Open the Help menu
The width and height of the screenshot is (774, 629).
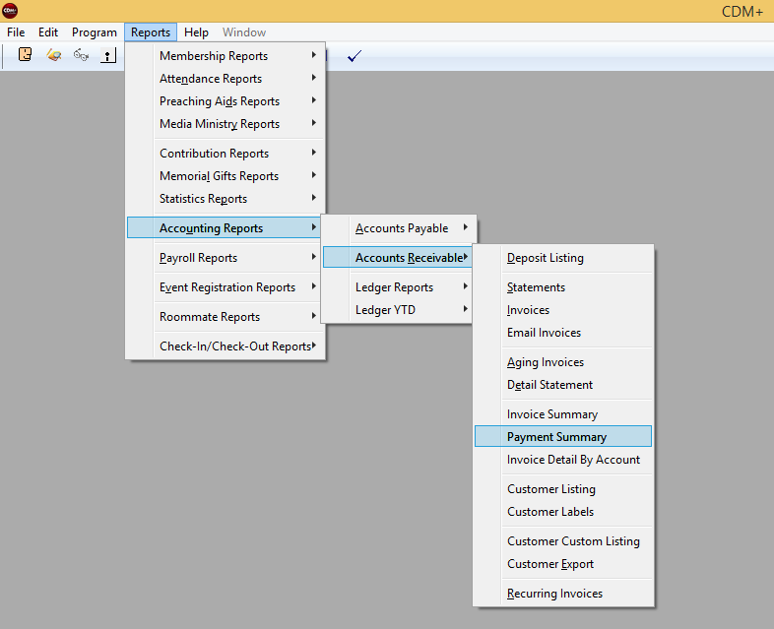(196, 32)
